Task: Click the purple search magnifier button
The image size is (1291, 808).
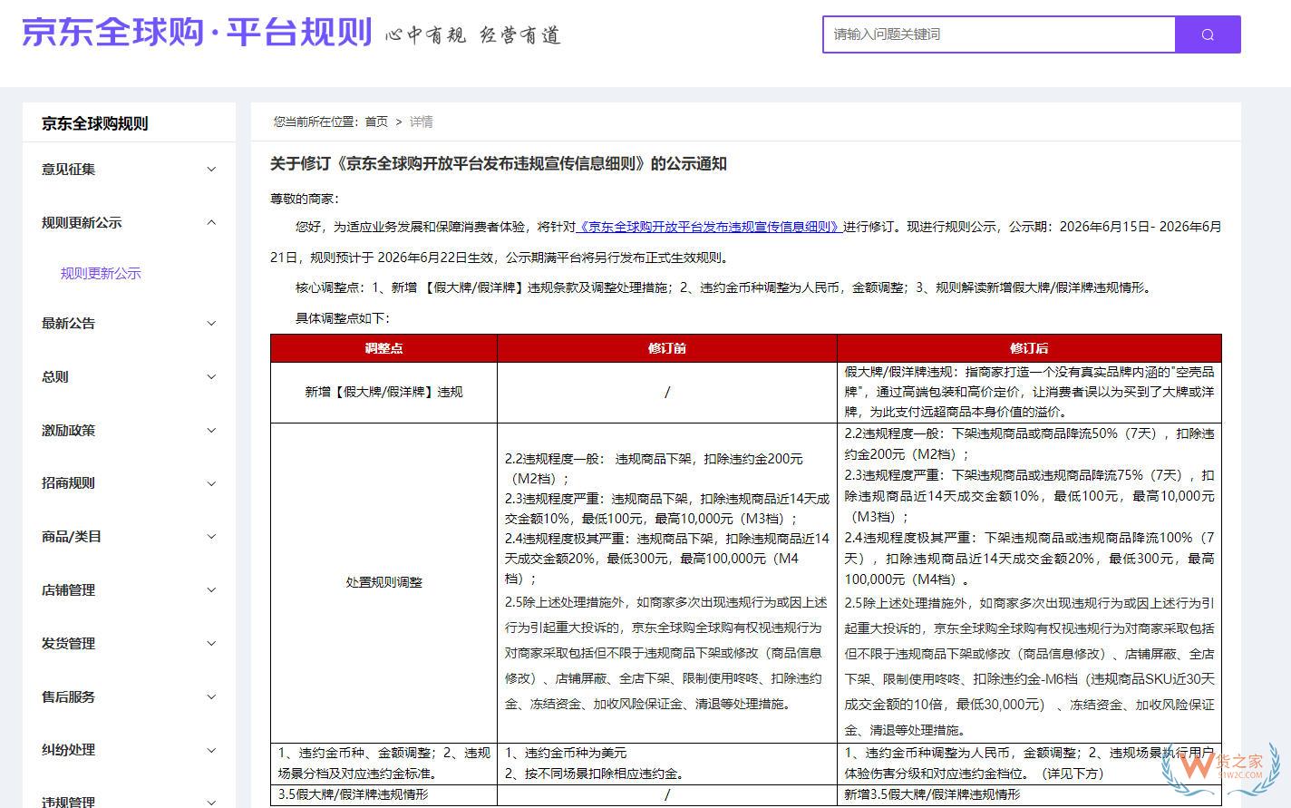Action: pos(1208,34)
